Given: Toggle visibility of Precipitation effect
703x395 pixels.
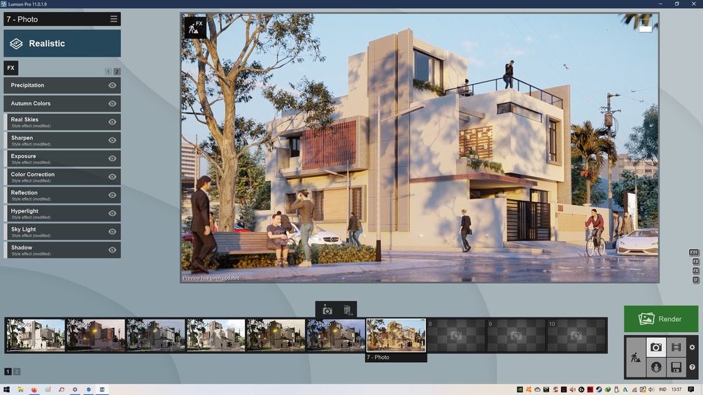Looking at the screenshot, I should (112, 85).
